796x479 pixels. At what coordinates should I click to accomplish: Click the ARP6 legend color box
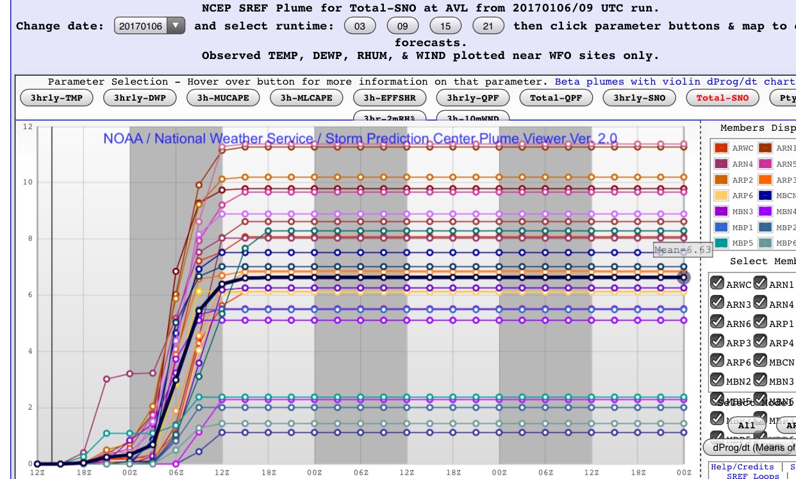tap(721, 196)
